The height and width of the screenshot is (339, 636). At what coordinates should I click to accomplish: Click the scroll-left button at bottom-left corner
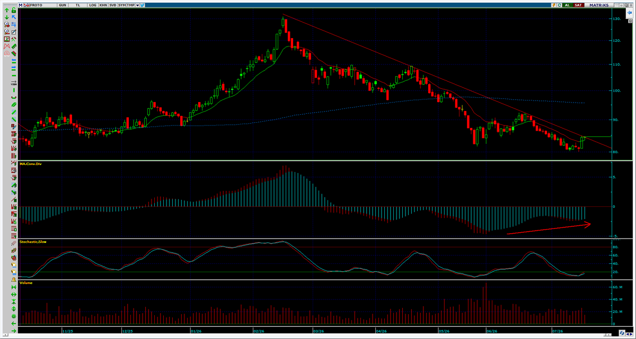point(5,334)
